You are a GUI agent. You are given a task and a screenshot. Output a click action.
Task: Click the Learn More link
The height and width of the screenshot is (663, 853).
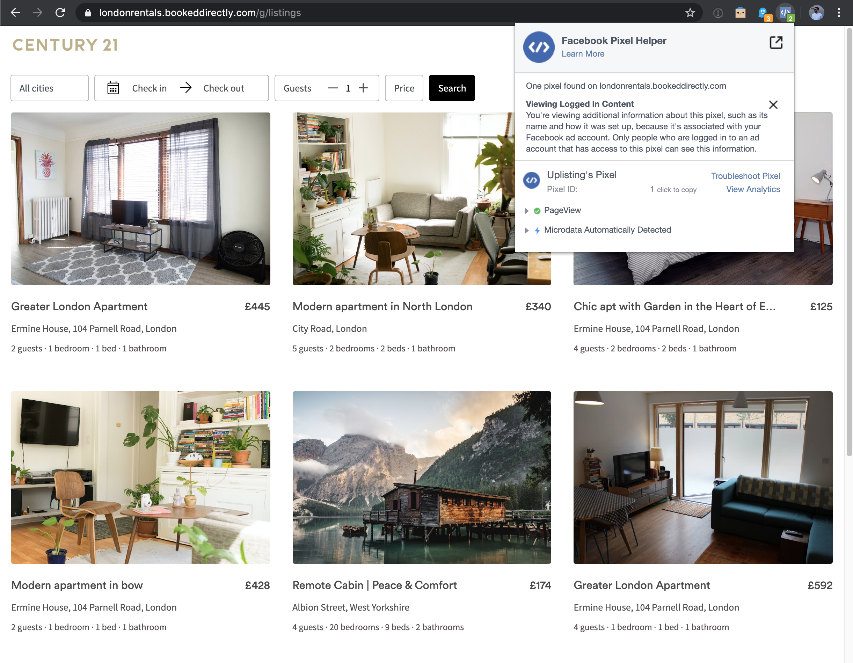(583, 54)
